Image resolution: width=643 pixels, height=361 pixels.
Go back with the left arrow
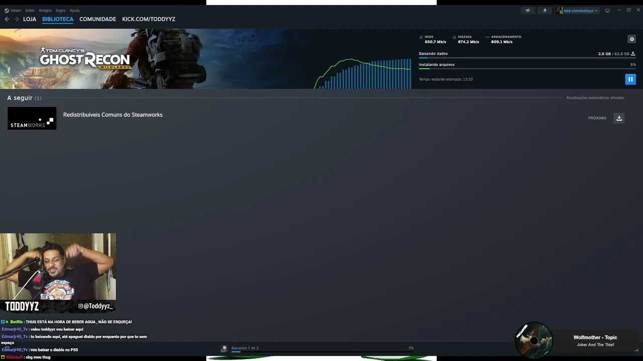point(7,19)
